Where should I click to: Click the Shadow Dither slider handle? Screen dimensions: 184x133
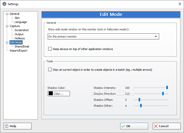141,105
